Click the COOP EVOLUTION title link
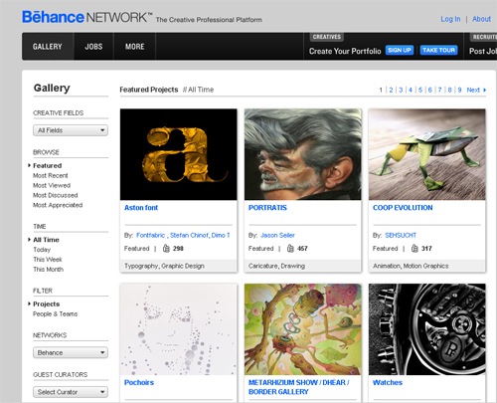The width and height of the screenshot is (497, 403). 403,208
